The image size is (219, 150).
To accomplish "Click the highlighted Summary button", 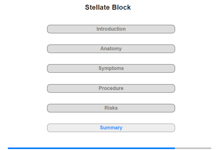I will point(111,128).
